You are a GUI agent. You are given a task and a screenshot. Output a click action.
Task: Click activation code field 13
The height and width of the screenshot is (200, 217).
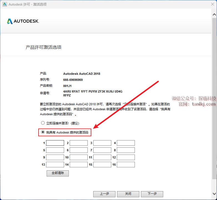(x=55, y=165)
